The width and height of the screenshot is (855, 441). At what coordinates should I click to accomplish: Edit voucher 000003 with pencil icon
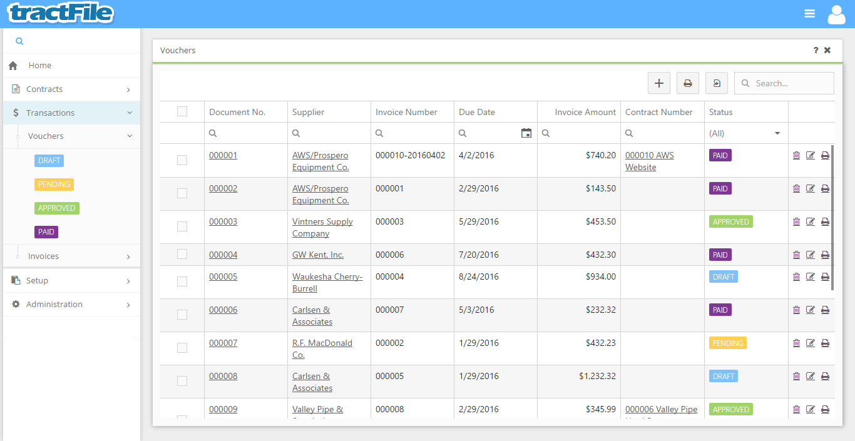[x=811, y=222]
